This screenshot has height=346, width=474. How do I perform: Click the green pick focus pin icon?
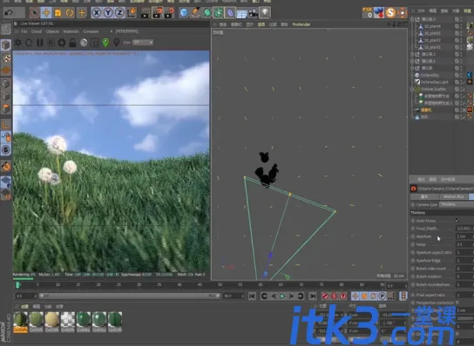pyautogui.click(x=105, y=43)
